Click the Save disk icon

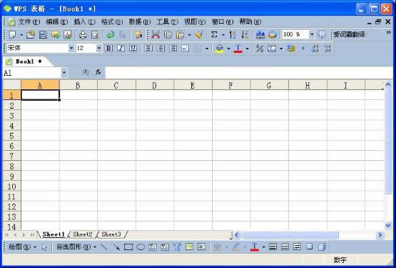click(x=43, y=35)
